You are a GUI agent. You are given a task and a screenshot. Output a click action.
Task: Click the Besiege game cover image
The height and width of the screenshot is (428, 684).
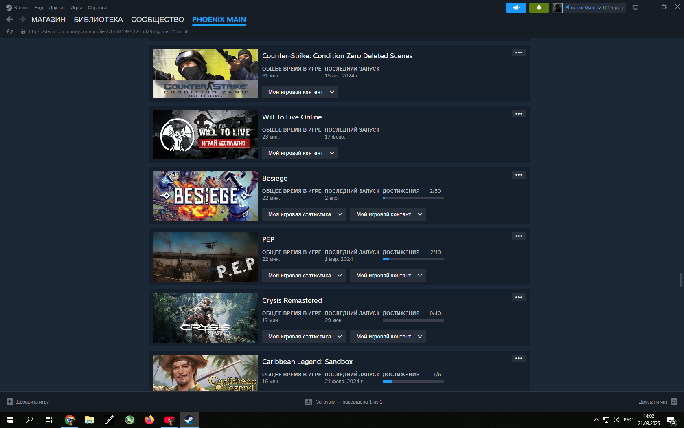point(205,196)
